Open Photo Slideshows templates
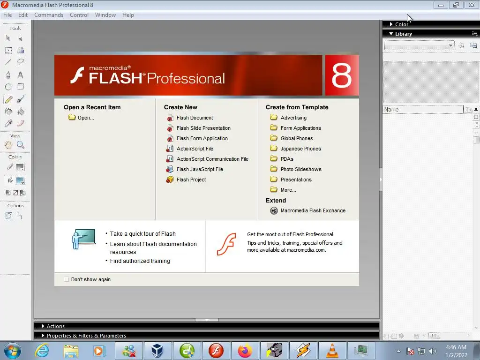This screenshot has height=360, width=480. [301, 169]
